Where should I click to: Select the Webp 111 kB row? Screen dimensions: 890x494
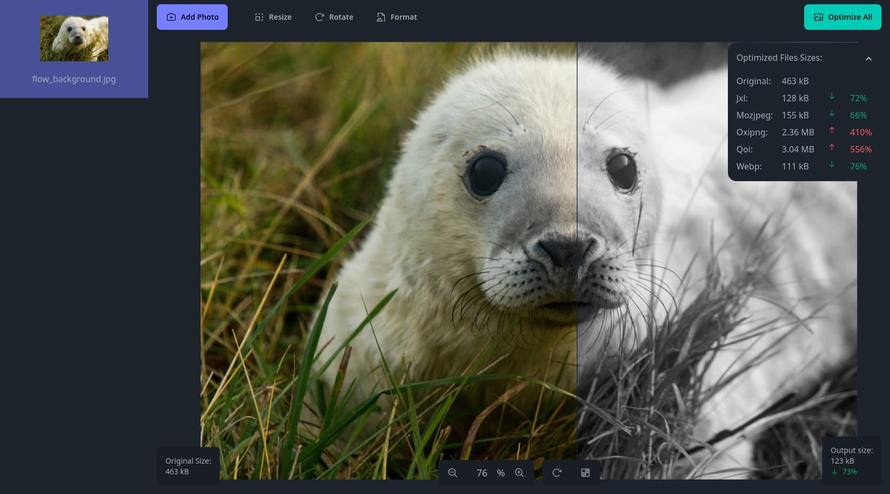(804, 166)
